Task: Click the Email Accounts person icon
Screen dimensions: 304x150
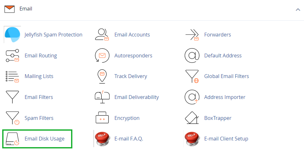Action: 102,35
